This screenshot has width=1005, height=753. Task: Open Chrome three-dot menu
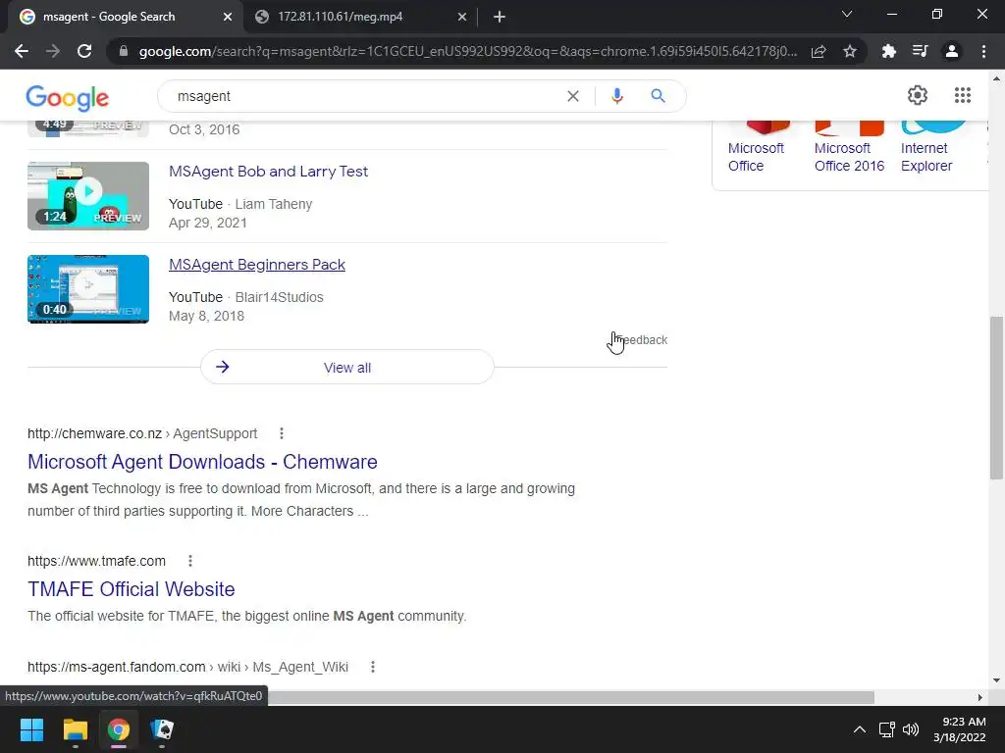pos(983,51)
